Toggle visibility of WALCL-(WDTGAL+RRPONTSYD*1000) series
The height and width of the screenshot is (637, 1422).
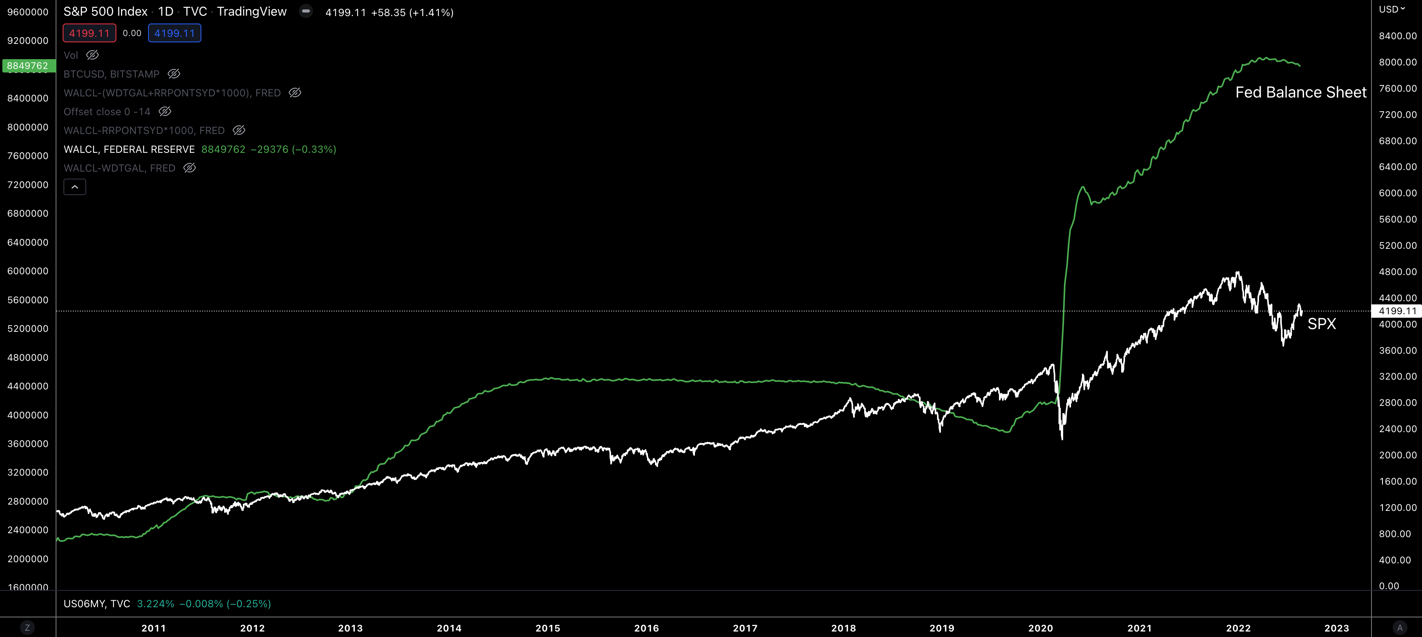(x=295, y=93)
